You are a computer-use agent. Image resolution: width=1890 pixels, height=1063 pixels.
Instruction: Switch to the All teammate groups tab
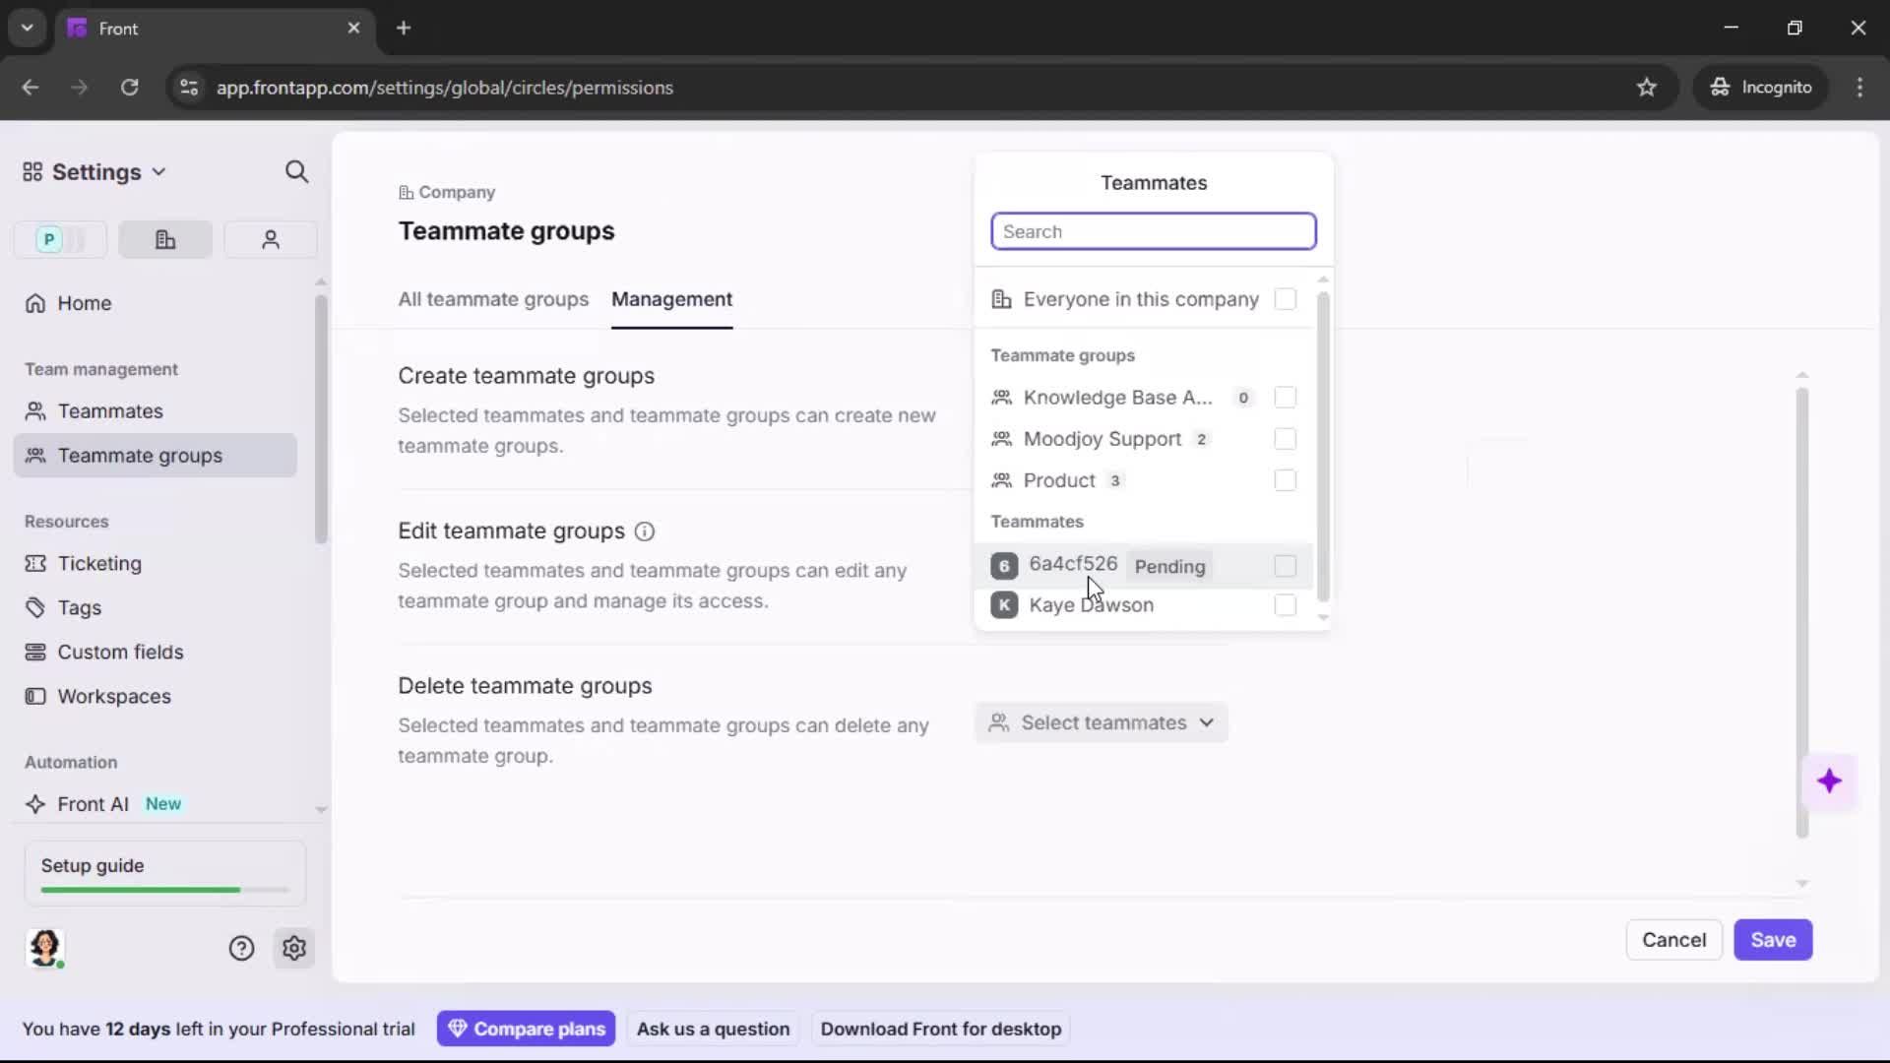pyautogui.click(x=493, y=300)
